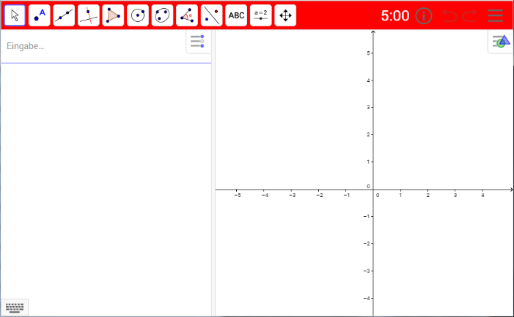Select the Polygon tool
514x317 pixels.
113,15
